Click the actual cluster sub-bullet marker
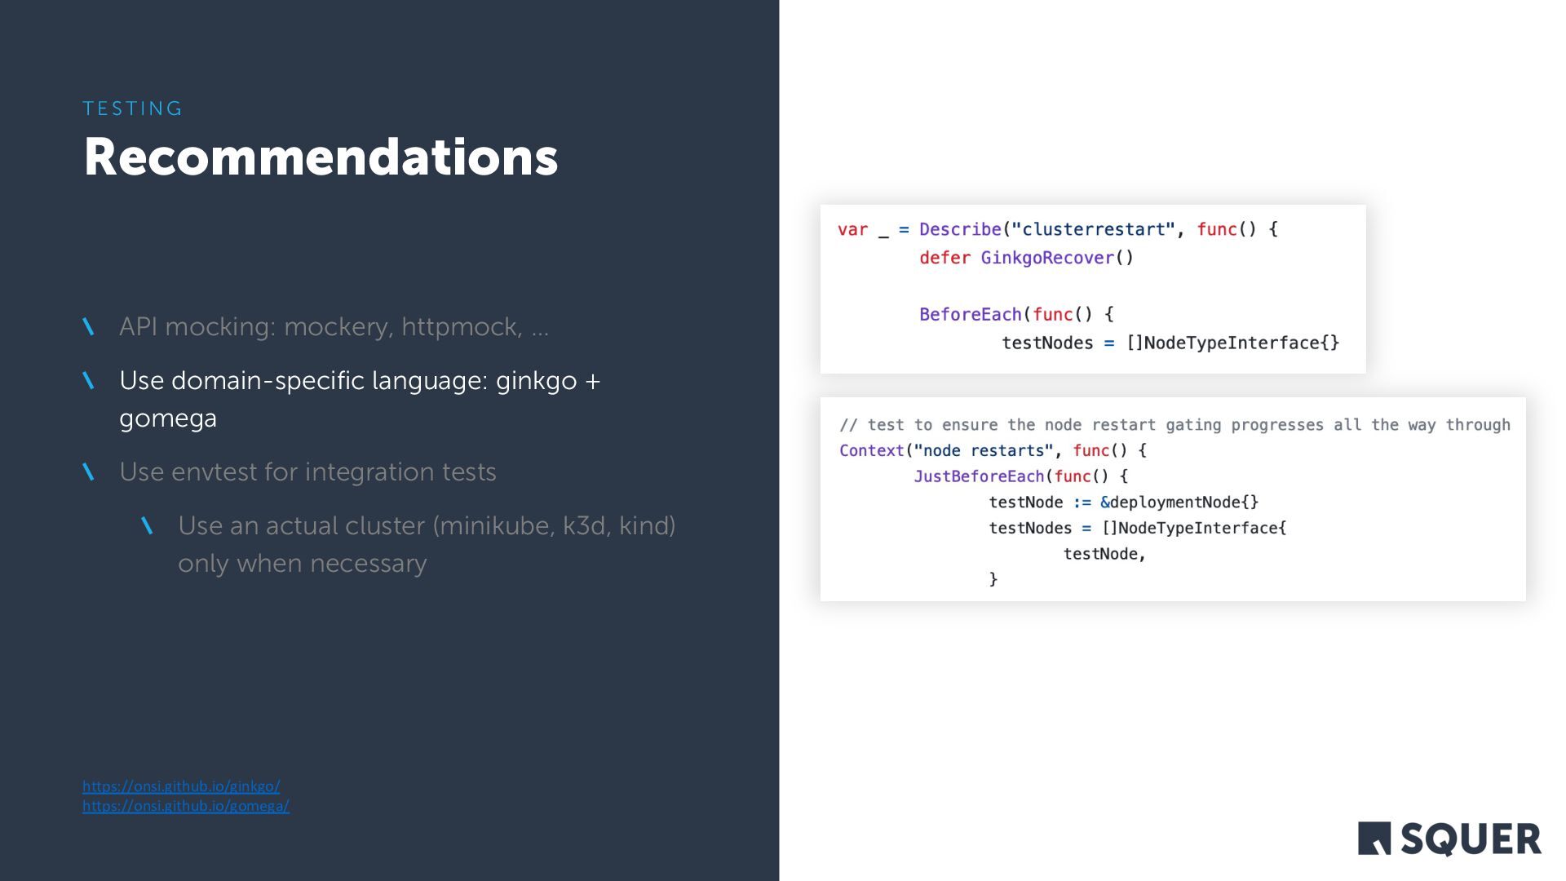1566x881 pixels. [x=148, y=526]
